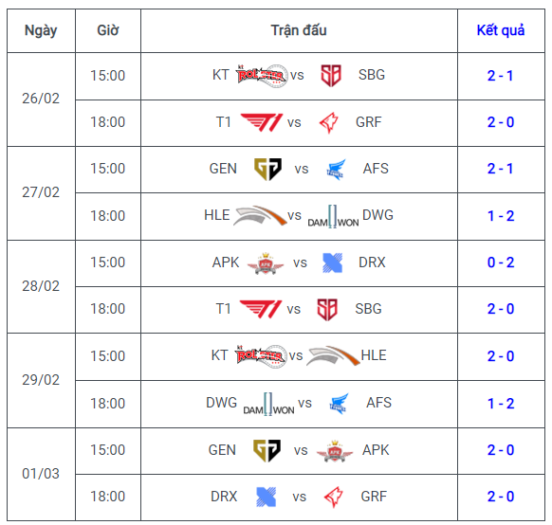Click the DAMWON logo in 27/02 match
The height and width of the screenshot is (525, 552).
(x=333, y=216)
